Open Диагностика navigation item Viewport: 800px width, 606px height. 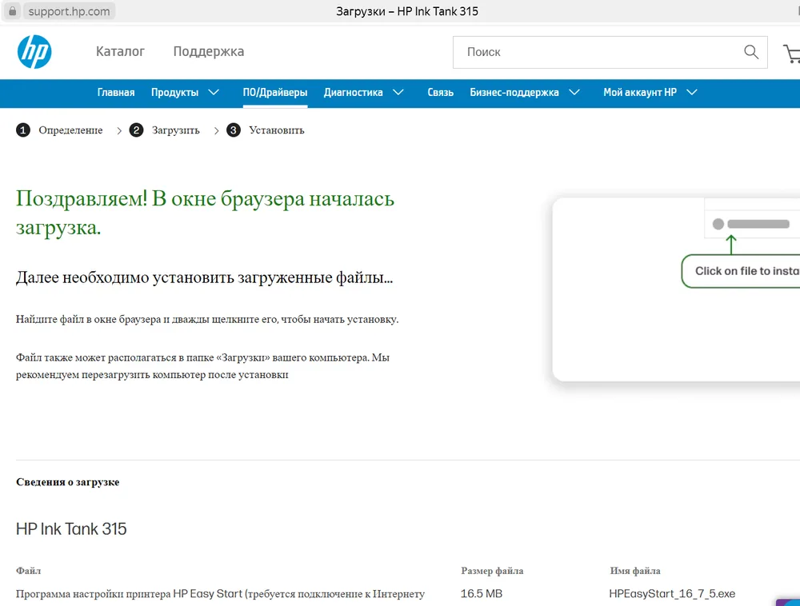pos(353,92)
